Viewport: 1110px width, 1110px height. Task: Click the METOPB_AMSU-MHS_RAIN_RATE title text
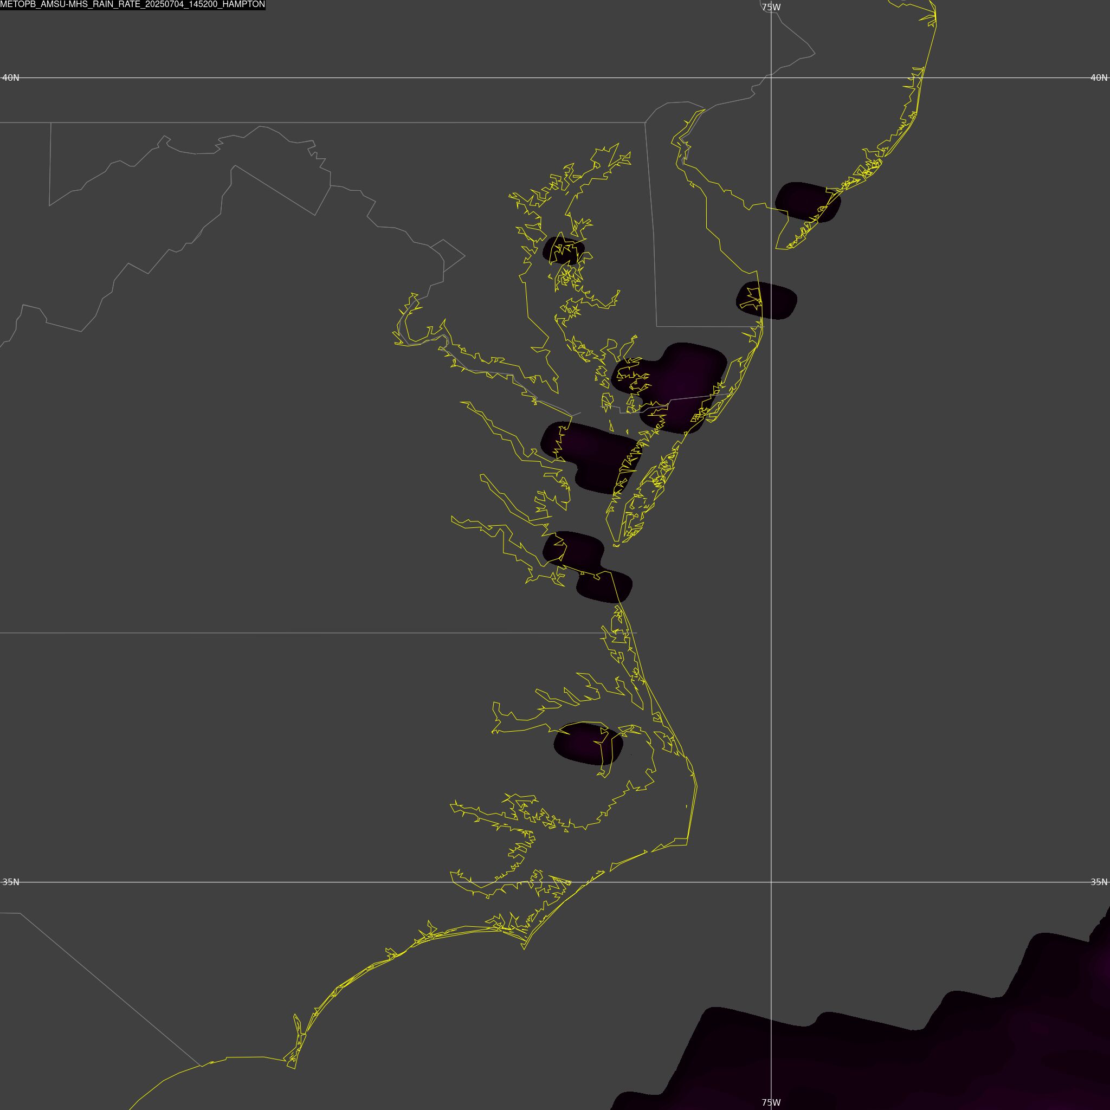pyautogui.click(x=133, y=4)
